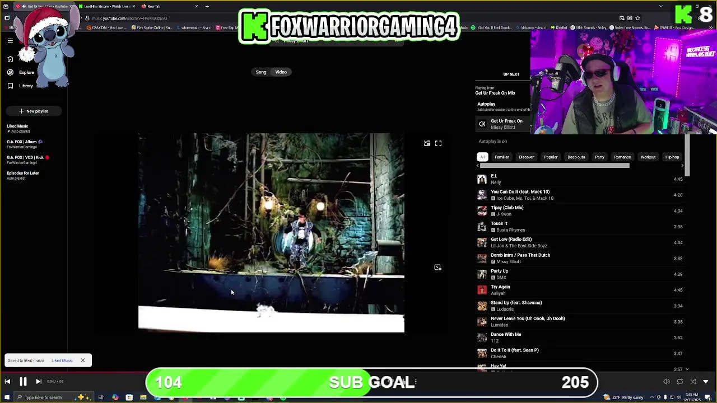Viewport: 717px width, 403px height.
Task: Open the miniplayer icon above video
Action: tap(427, 144)
